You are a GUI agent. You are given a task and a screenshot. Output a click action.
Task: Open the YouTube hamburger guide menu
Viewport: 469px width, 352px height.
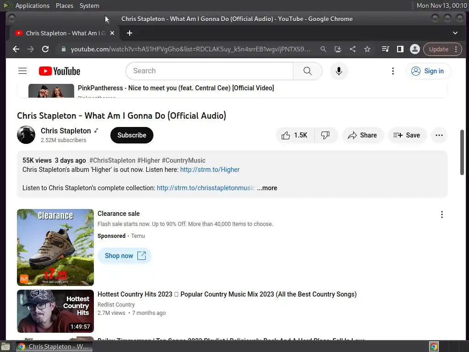pos(22,71)
